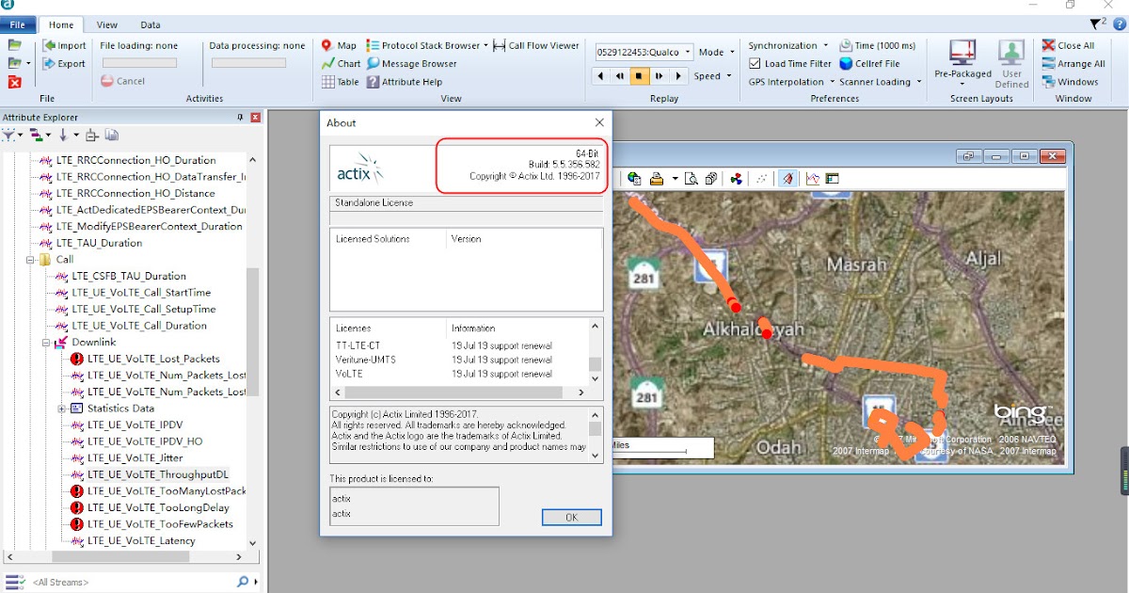Expand the Statistics Data node
1129x593 pixels.
pyautogui.click(x=63, y=409)
